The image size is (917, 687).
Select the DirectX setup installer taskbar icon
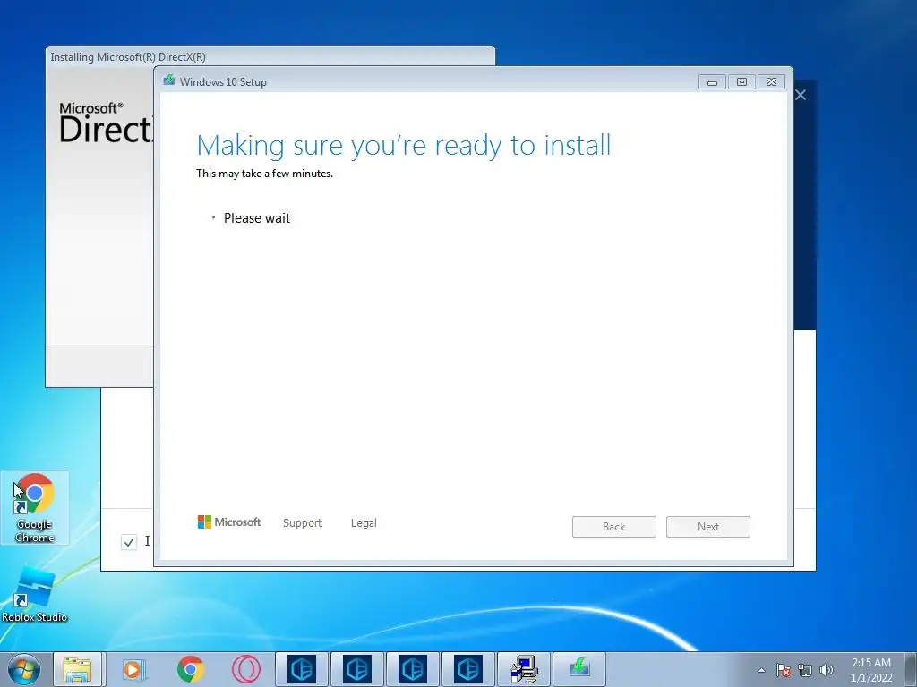click(523, 669)
